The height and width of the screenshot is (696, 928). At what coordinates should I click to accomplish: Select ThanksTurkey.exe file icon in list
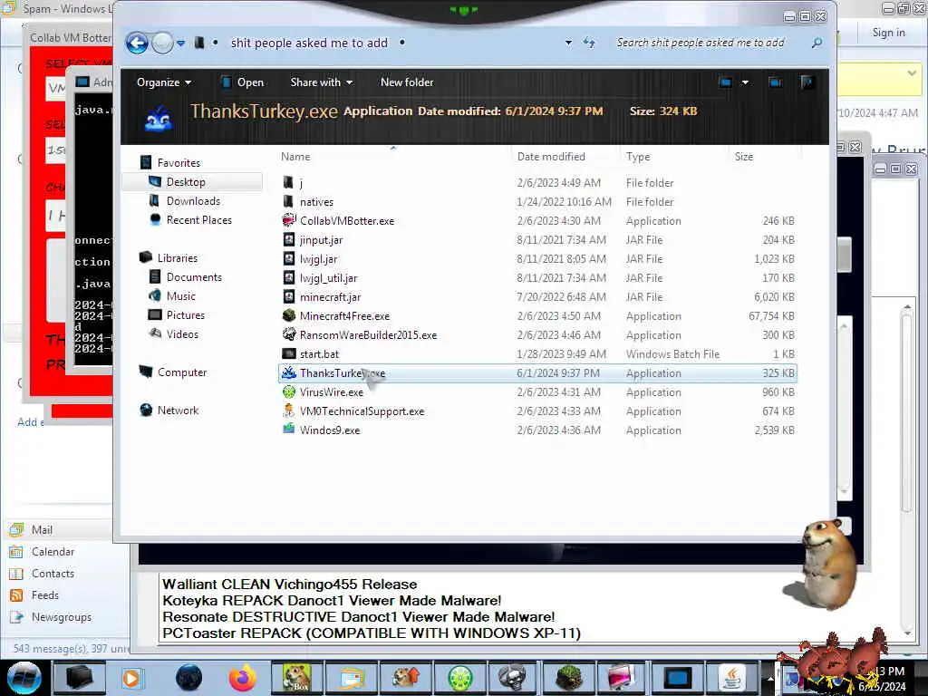click(x=289, y=372)
